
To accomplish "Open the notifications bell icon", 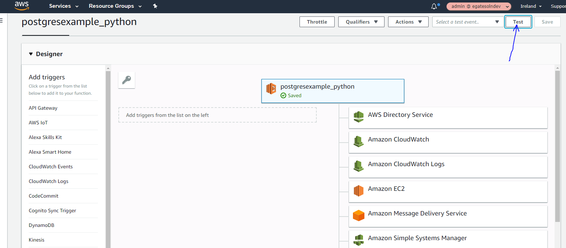I will 434,6.
